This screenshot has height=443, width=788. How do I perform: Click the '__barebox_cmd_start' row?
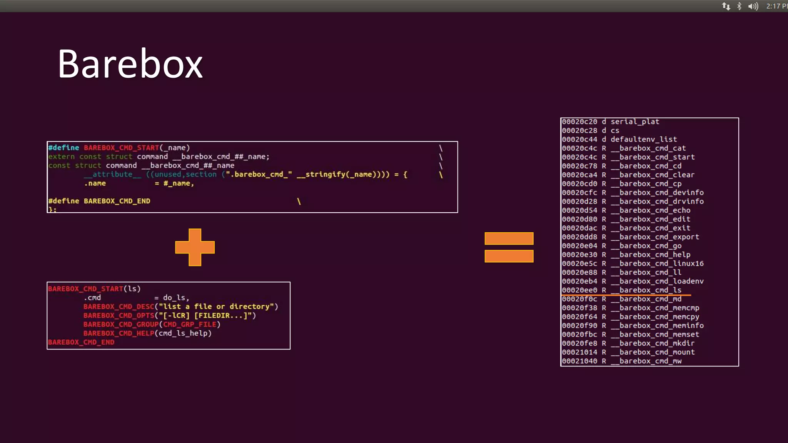tap(628, 157)
